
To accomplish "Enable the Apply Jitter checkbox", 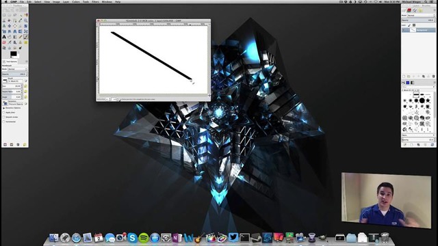I will pos(3,112).
